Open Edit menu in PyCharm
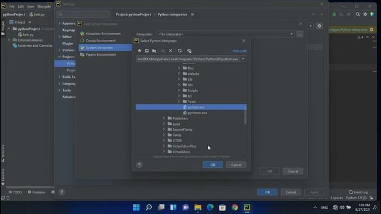The height and width of the screenshot is (214, 381). [x=21, y=7]
